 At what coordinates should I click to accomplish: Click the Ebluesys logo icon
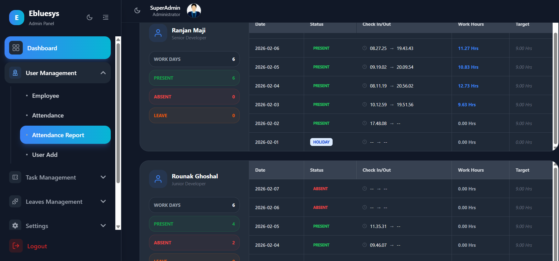pos(17,18)
